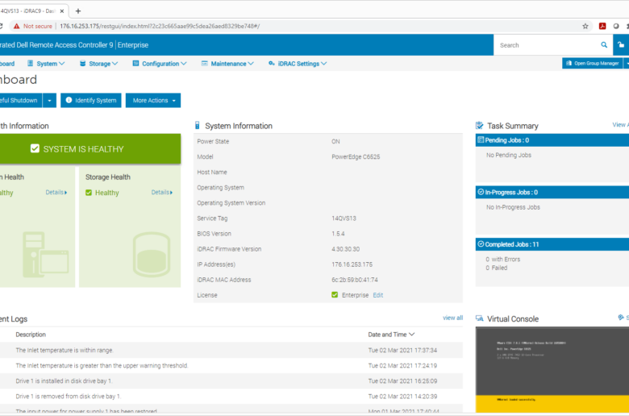
Task: Open Storage Health Details link
Action: tap(161, 192)
